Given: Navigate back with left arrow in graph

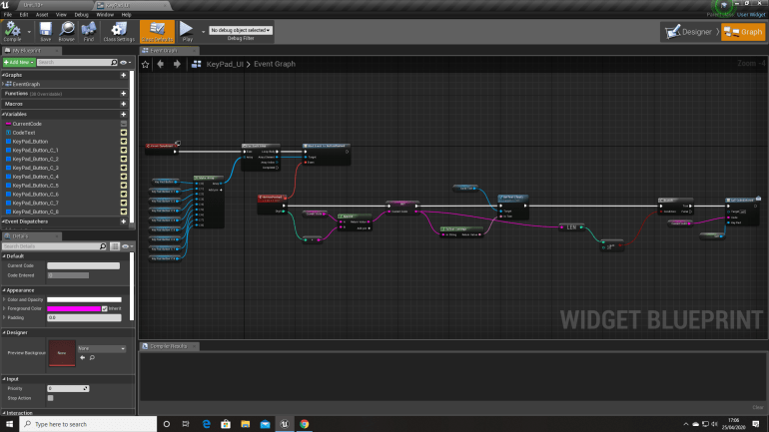Looking at the screenshot, I should (161, 64).
